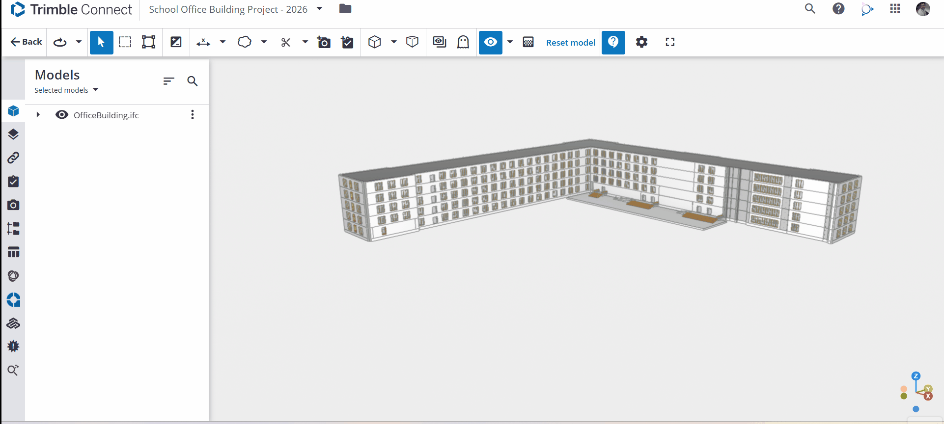Viewport: 944px width, 424px height.
Task: Click the Z axis on orientation gizmo
Action: [x=916, y=376]
